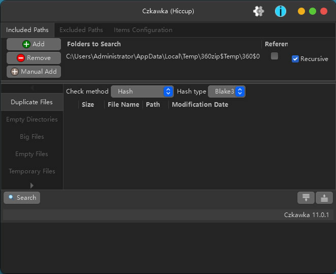Select the Temporary Files tool
Image resolution: width=336 pixels, height=274 pixels.
pyautogui.click(x=32, y=171)
